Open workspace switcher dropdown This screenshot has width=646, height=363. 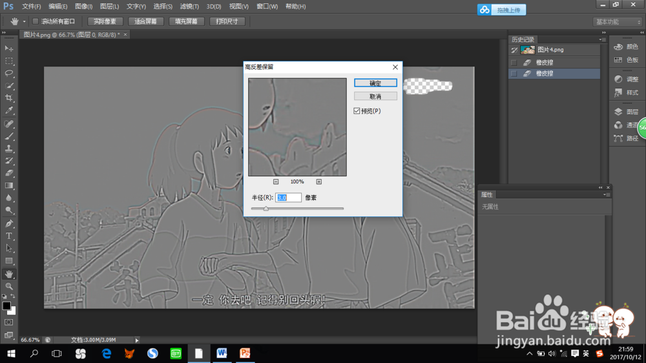tap(618, 22)
